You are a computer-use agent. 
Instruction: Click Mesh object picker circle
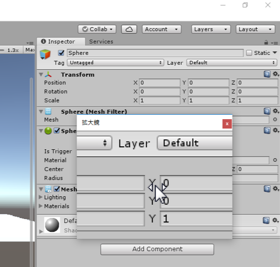tap(275, 120)
